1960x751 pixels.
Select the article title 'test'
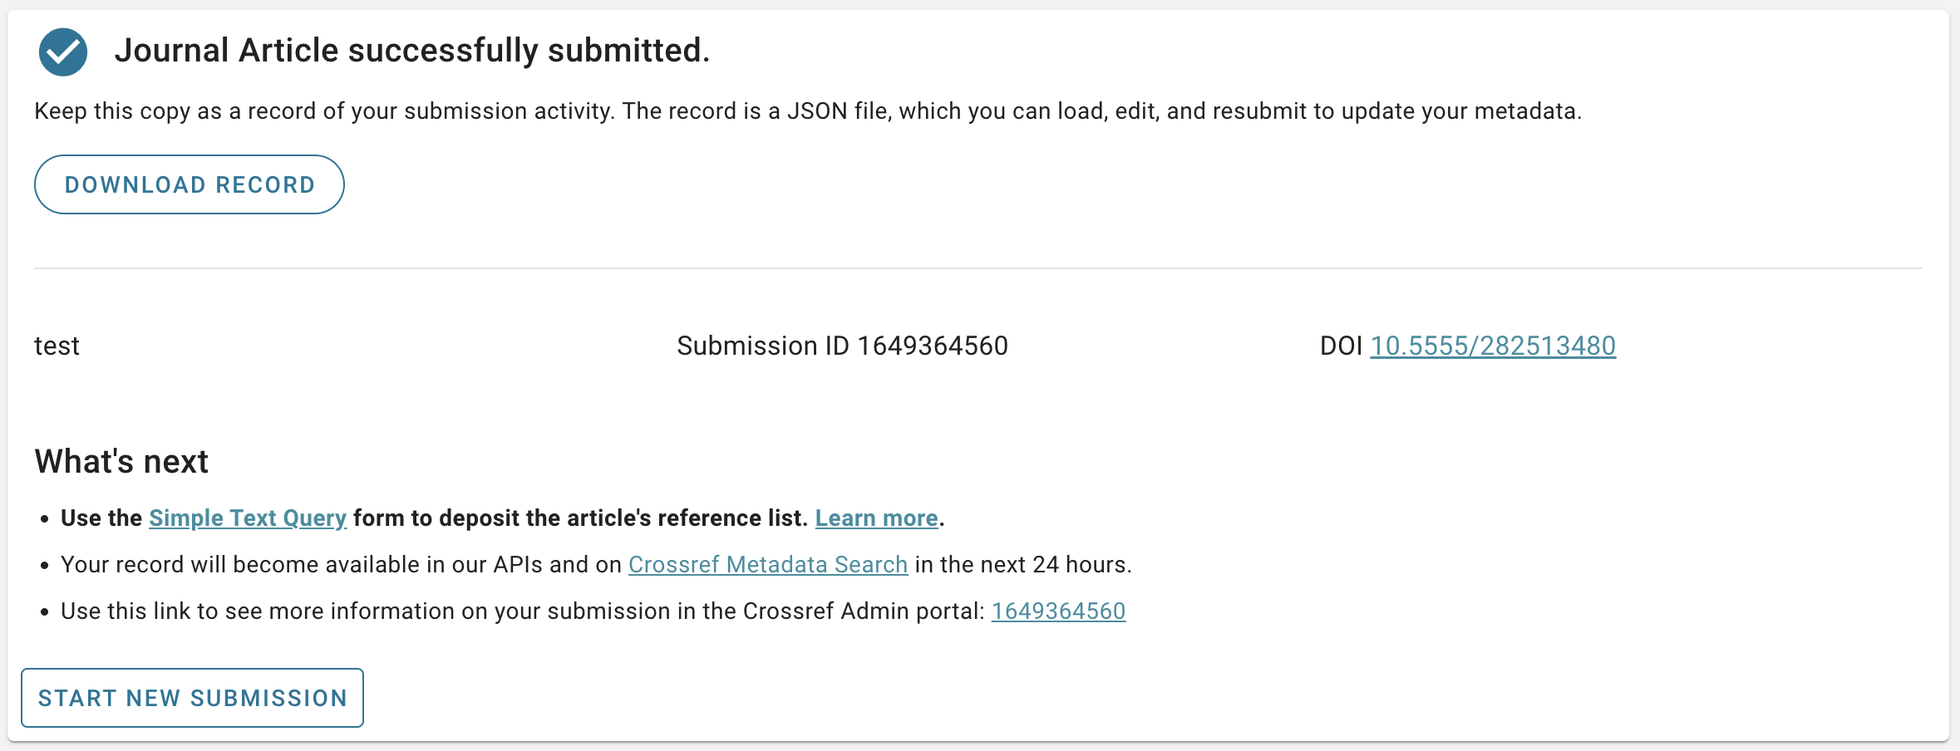point(57,346)
